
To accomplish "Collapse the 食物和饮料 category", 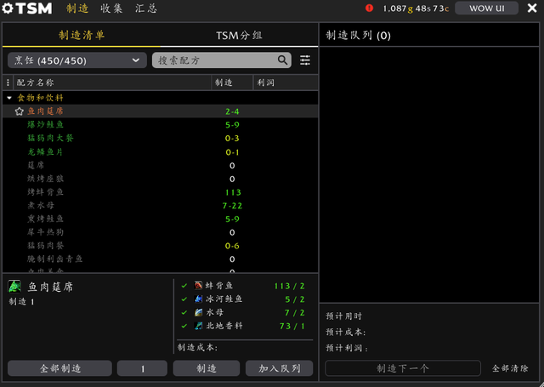I will tap(9, 98).
